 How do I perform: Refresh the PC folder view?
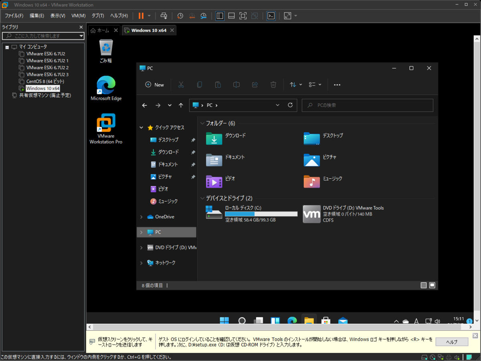pos(290,105)
